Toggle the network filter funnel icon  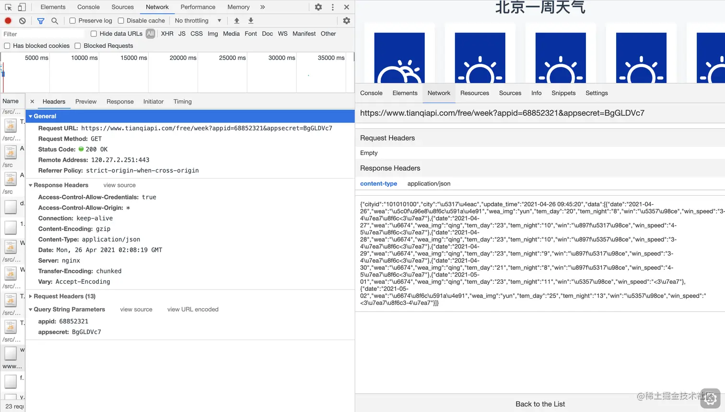pos(41,21)
